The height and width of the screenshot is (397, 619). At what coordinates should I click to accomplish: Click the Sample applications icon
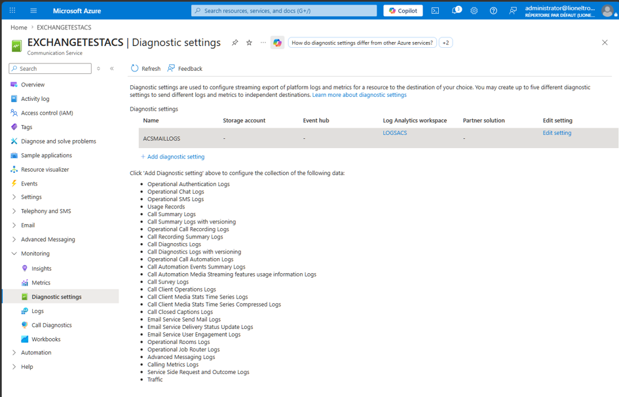coord(14,155)
